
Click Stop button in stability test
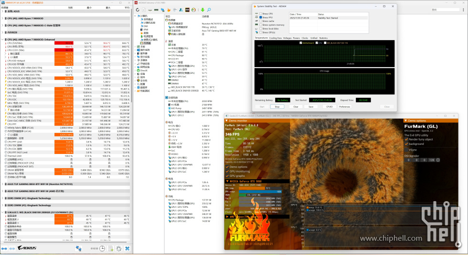tap(277, 107)
